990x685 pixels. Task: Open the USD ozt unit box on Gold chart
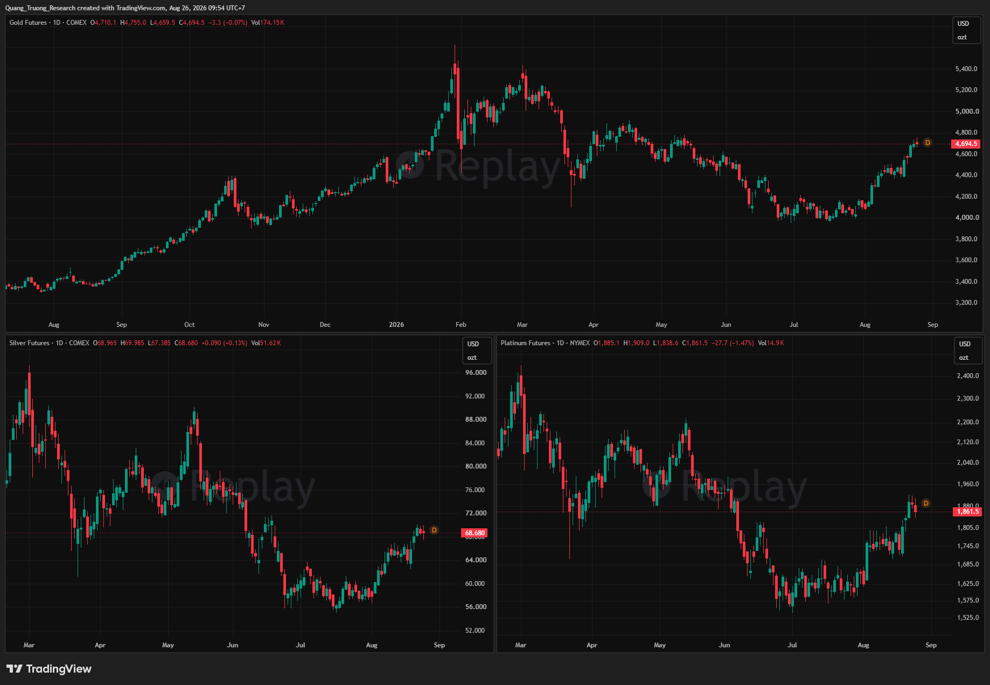tap(966, 30)
